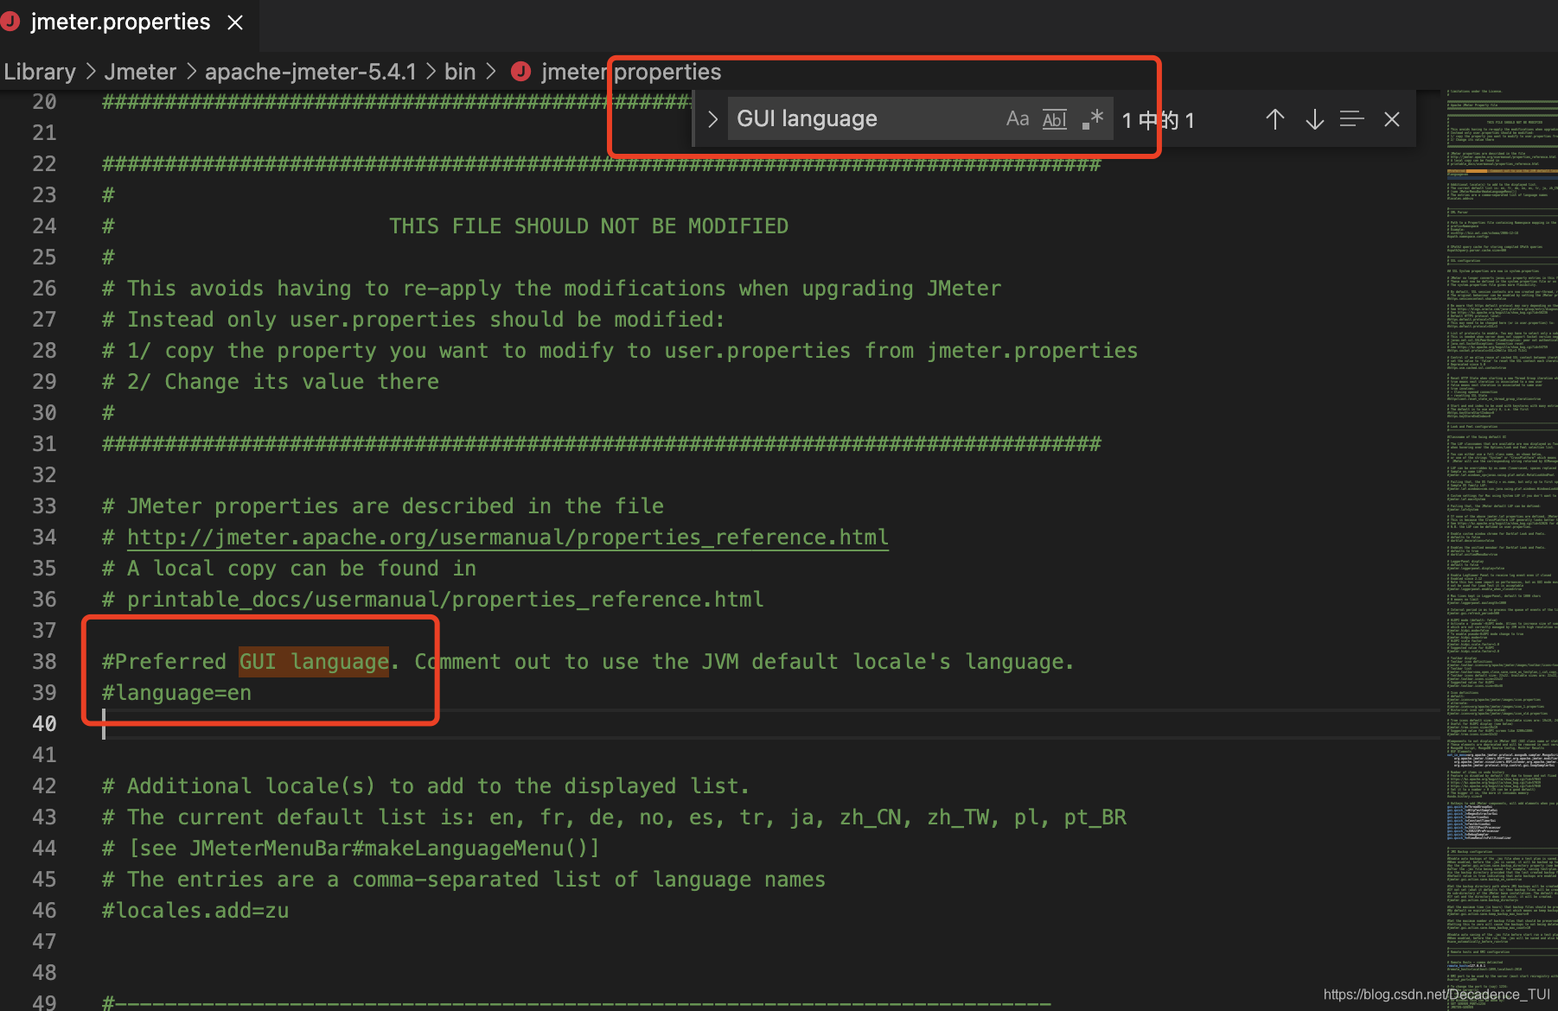The width and height of the screenshot is (1558, 1011).
Task: Open the Library breadcrumb
Action: 40,72
